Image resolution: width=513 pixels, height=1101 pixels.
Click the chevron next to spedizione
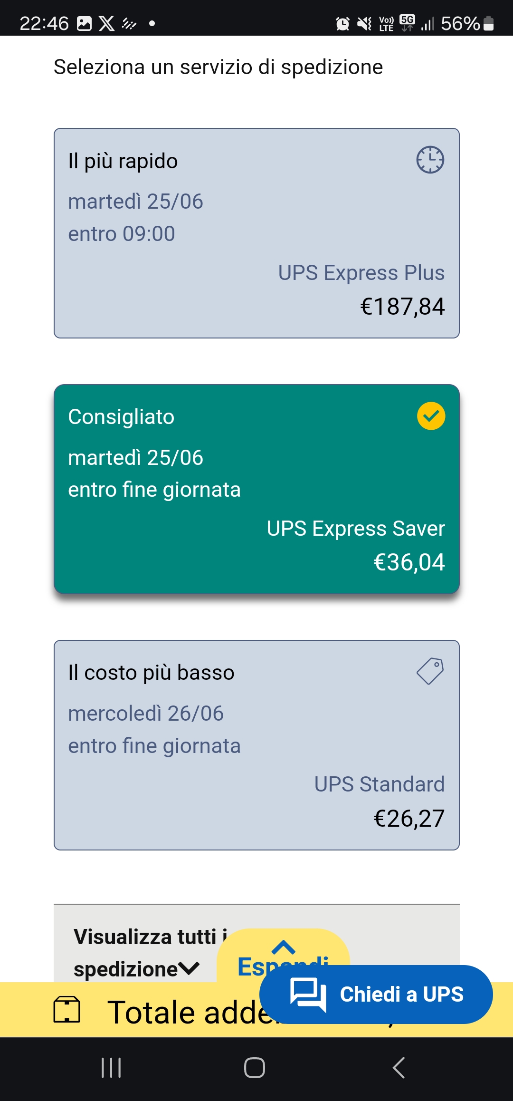pyautogui.click(x=190, y=969)
